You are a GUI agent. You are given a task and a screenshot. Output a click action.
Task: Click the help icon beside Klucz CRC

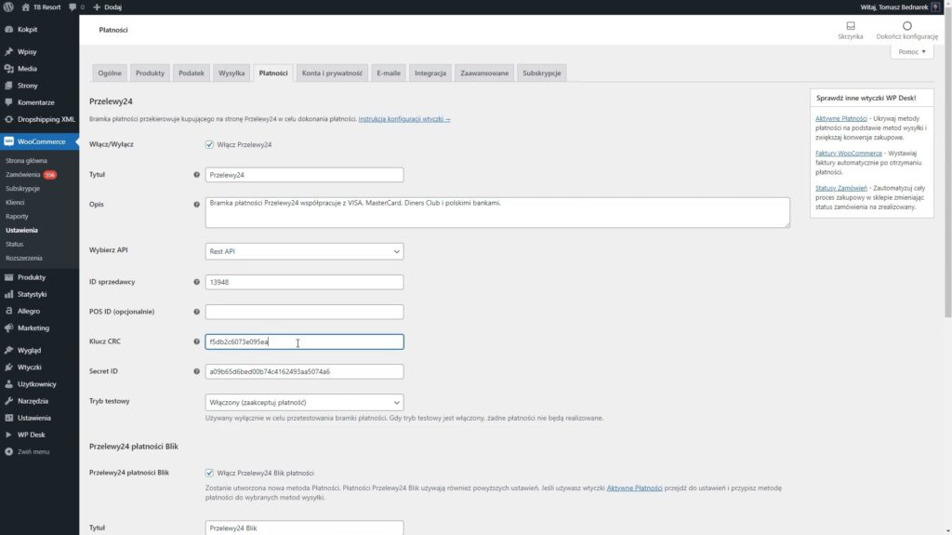[197, 341]
